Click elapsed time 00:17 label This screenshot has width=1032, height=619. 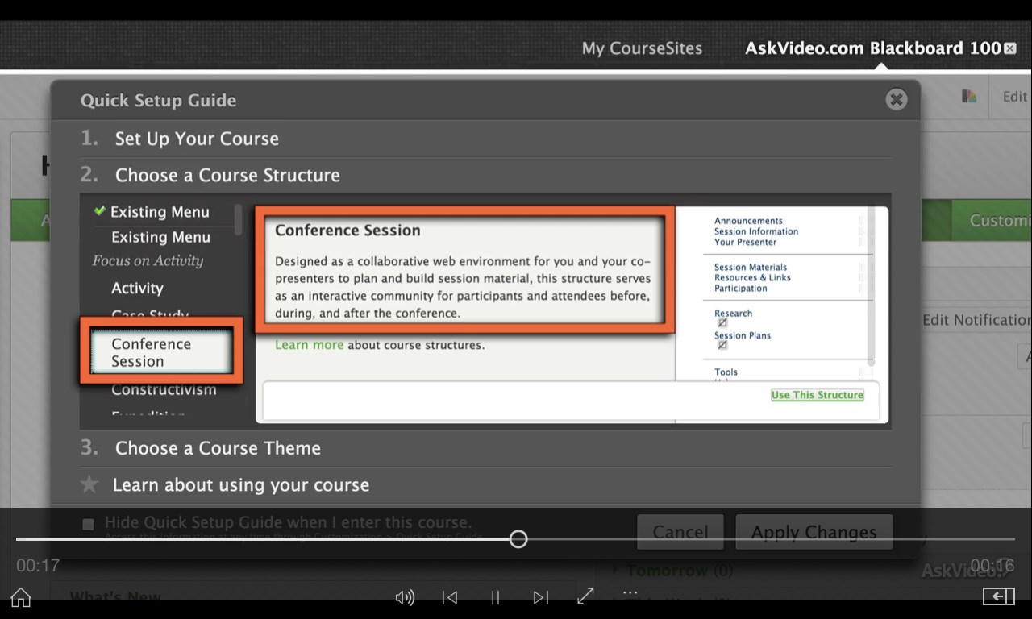click(x=38, y=566)
